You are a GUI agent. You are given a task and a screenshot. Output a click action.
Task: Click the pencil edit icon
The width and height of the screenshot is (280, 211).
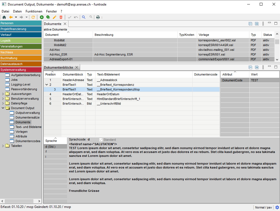point(55,17)
